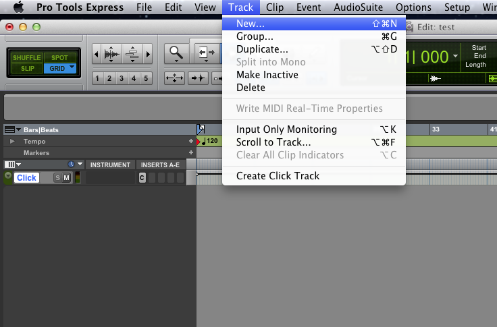
Task: Open the Grid mode dropdown arrow
Action: click(72, 67)
